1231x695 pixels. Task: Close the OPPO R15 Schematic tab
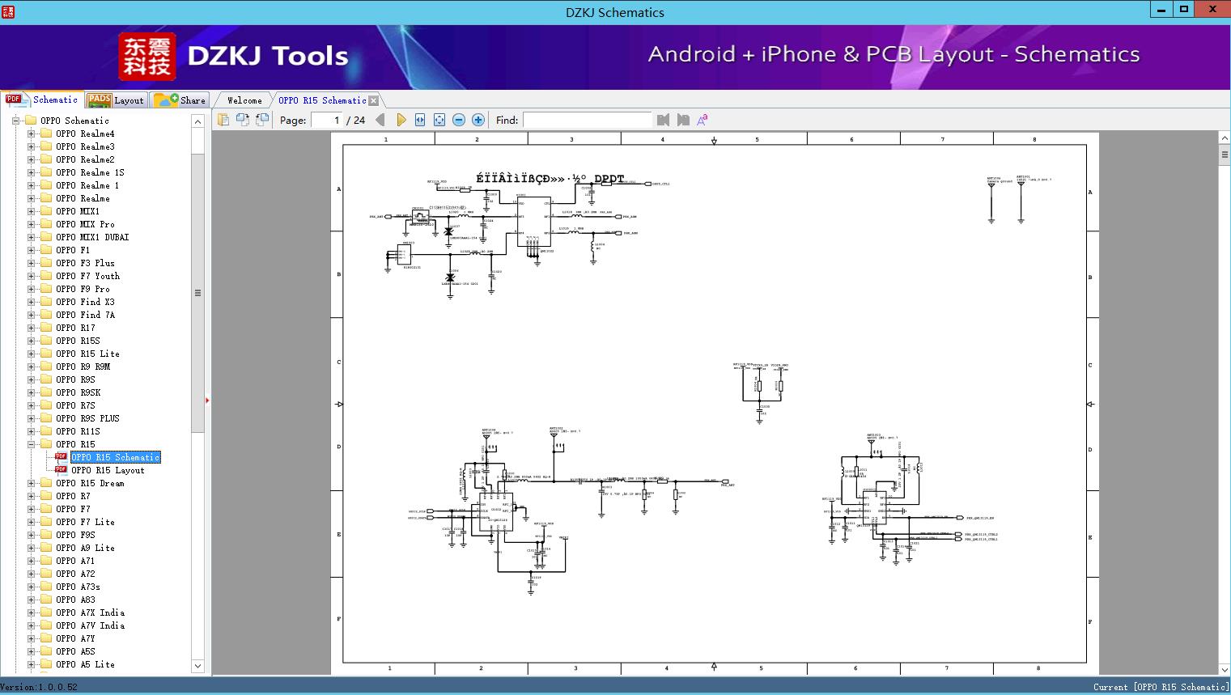pyautogui.click(x=373, y=100)
